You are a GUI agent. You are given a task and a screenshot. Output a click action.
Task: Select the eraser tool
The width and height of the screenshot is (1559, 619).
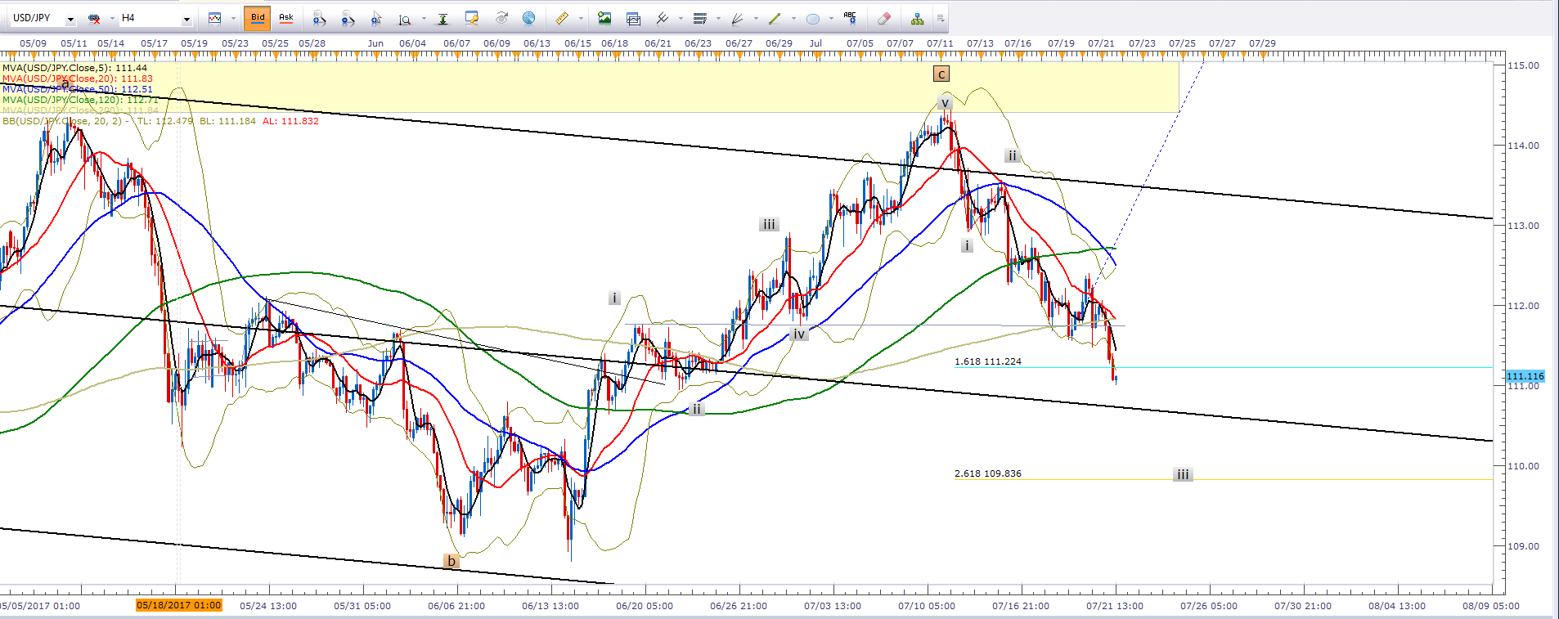[x=883, y=18]
